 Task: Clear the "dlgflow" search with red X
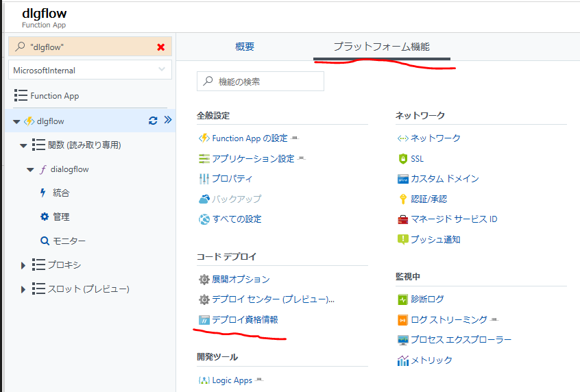coord(161,47)
